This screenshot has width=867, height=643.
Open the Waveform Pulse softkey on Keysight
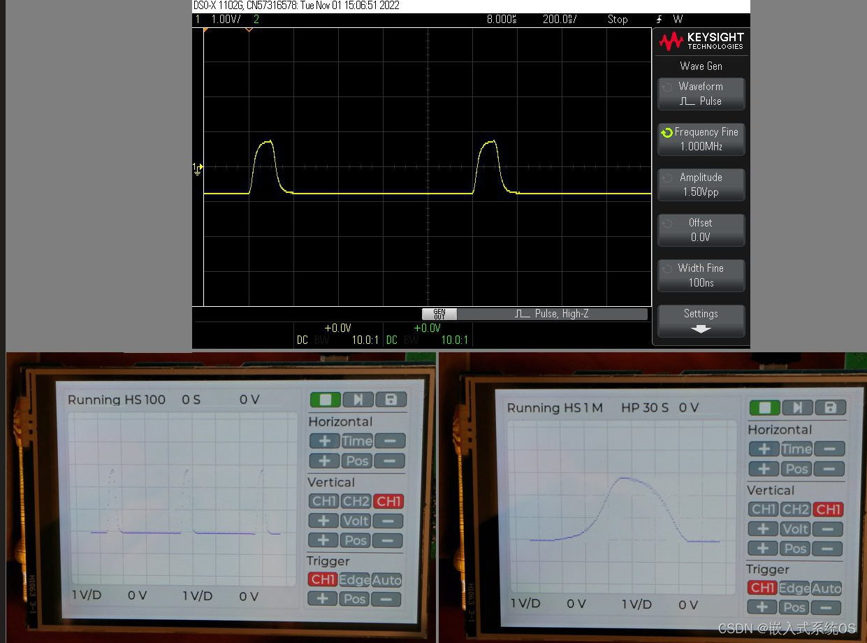pos(701,94)
